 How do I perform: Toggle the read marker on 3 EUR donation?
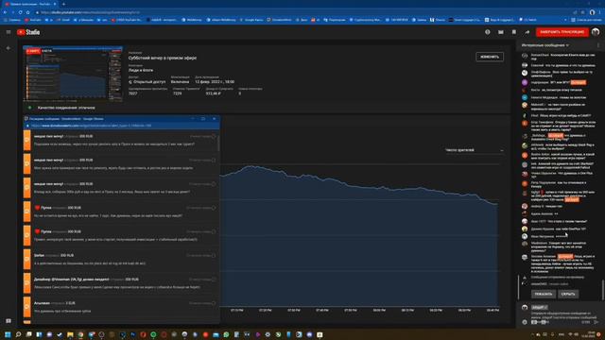pos(214,303)
